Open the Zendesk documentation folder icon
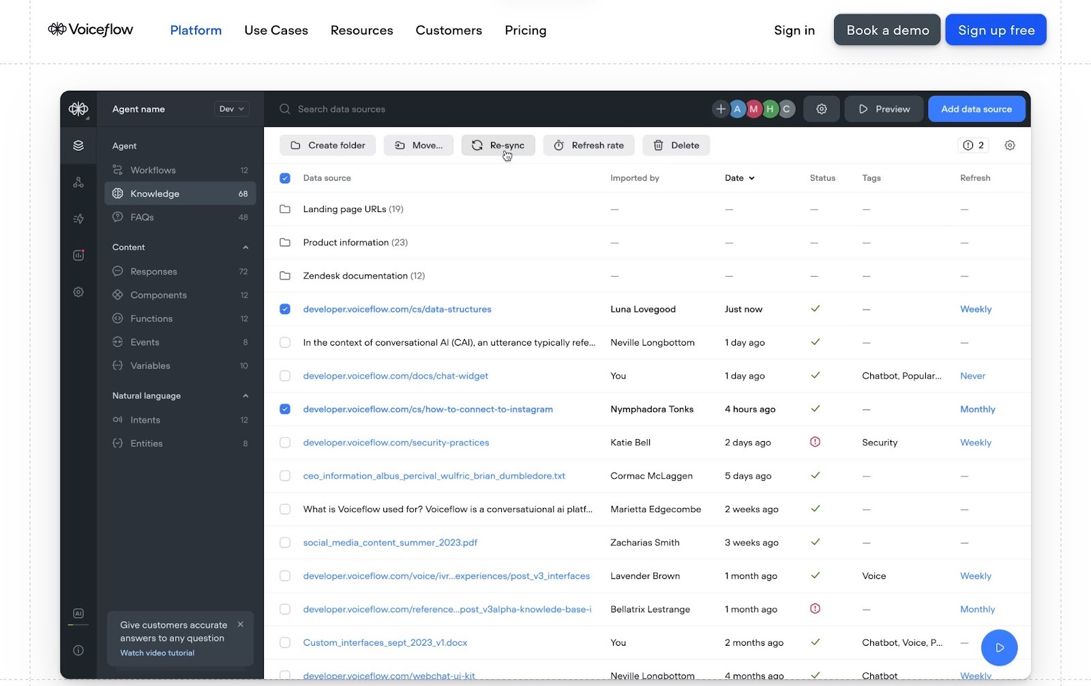The height and width of the screenshot is (686, 1091). click(285, 276)
